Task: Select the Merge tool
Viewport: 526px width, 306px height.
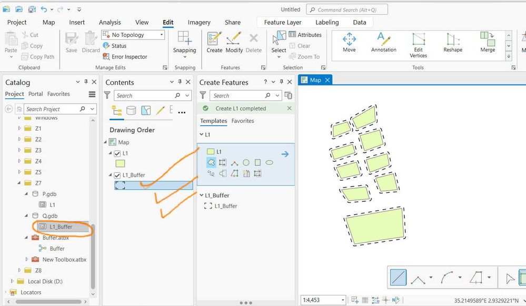Action: click(x=488, y=43)
